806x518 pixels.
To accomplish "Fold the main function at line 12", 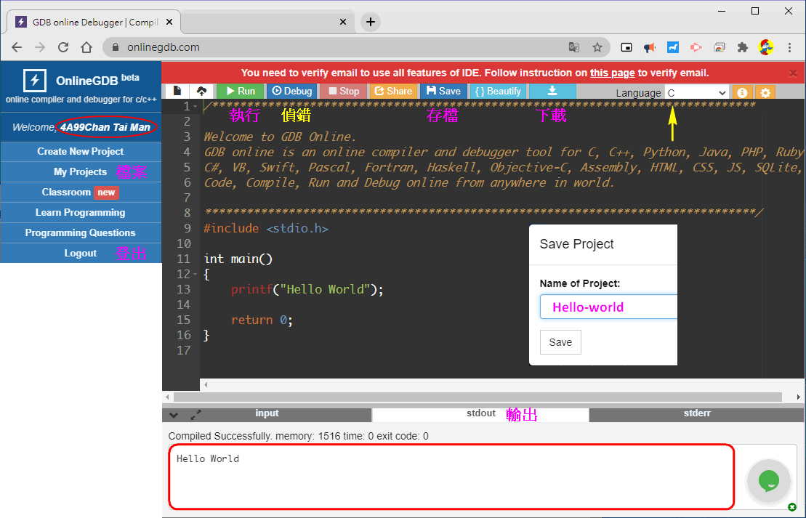I will click(x=195, y=274).
